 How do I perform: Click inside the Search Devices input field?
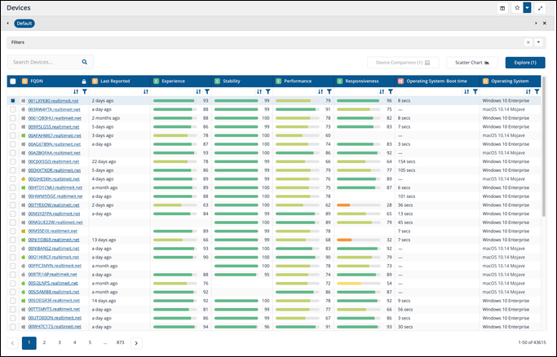click(x=45, y=62)
